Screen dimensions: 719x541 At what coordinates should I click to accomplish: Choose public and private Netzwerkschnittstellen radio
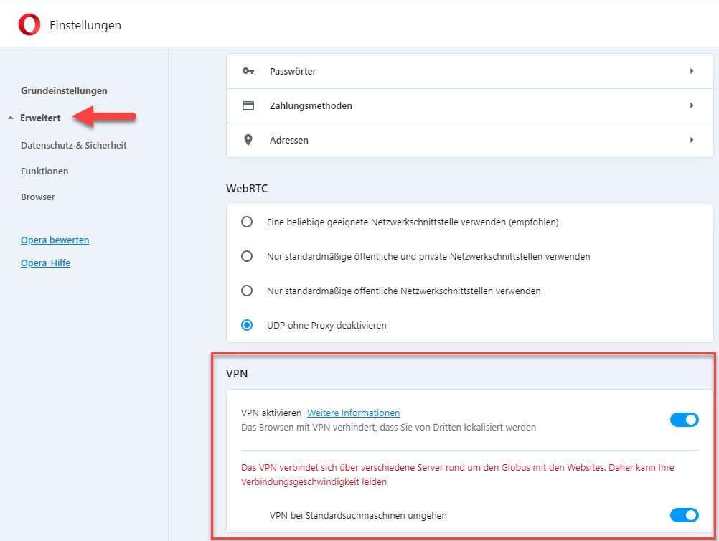point(247,256)
